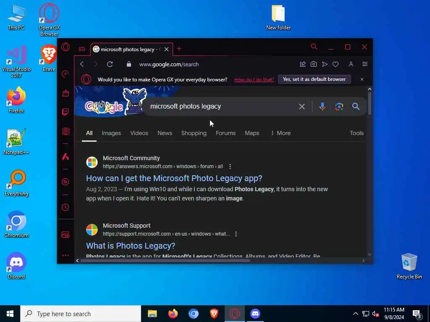
Task: Open a new tab with plus button
Action: click(179, 49)
